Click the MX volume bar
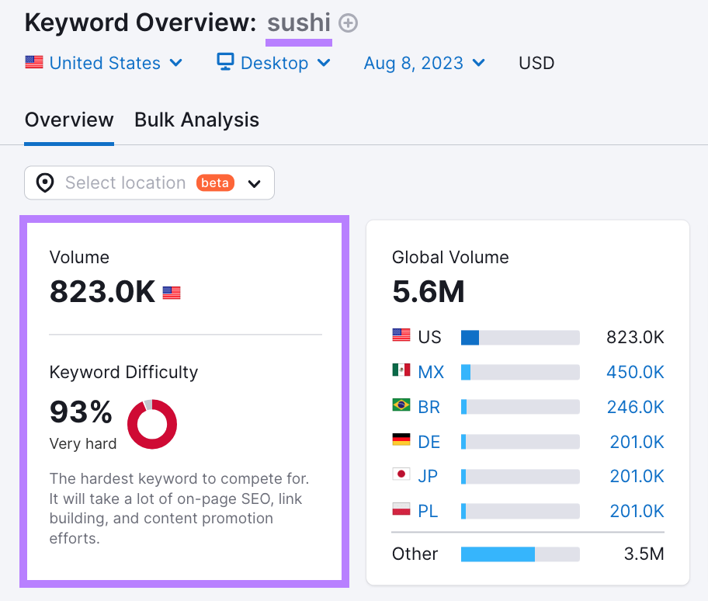 coord(520,373)
